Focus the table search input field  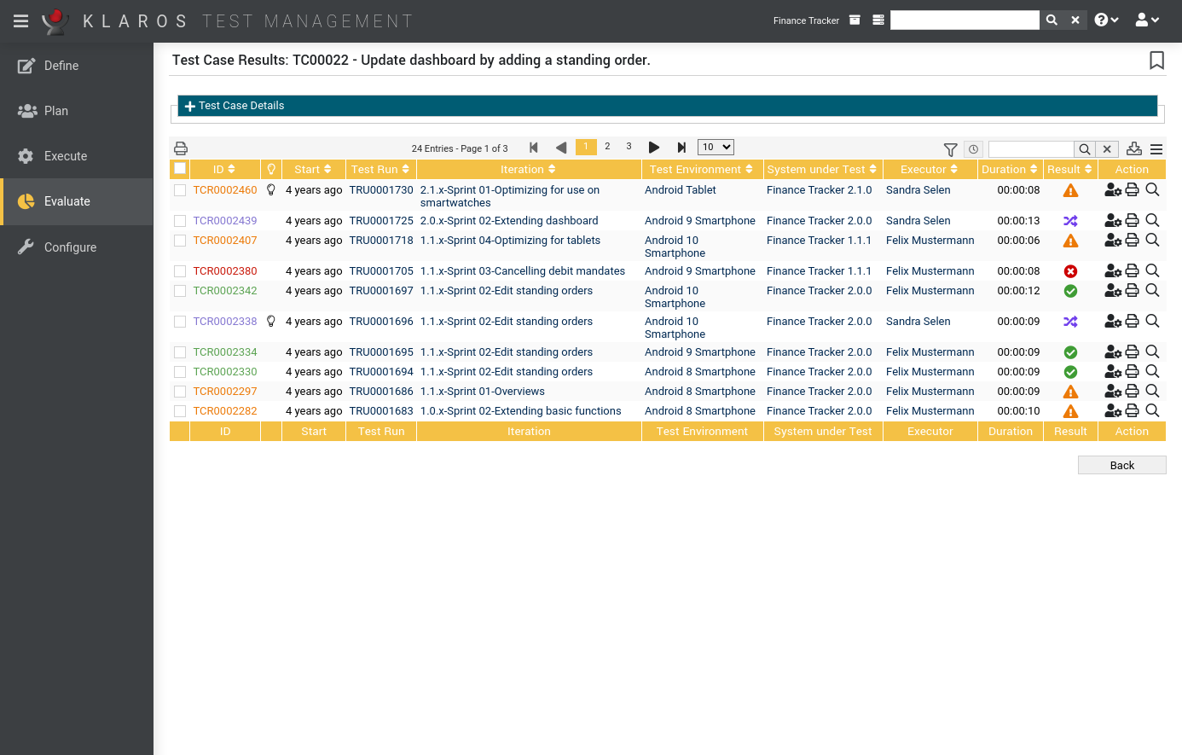click(1031, 149)
